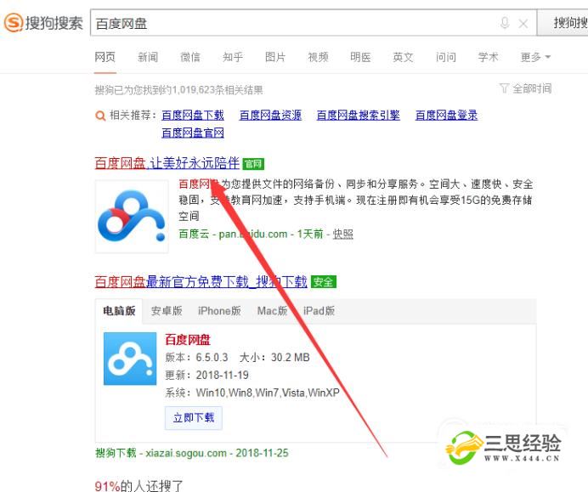Clear the search box with X icon
Screen dimensions: 588x492
[x=523, y=24]
